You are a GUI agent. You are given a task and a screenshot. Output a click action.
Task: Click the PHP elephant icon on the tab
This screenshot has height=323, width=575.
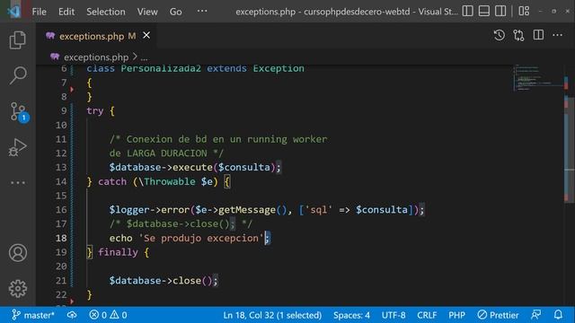(x=50, y=36)
